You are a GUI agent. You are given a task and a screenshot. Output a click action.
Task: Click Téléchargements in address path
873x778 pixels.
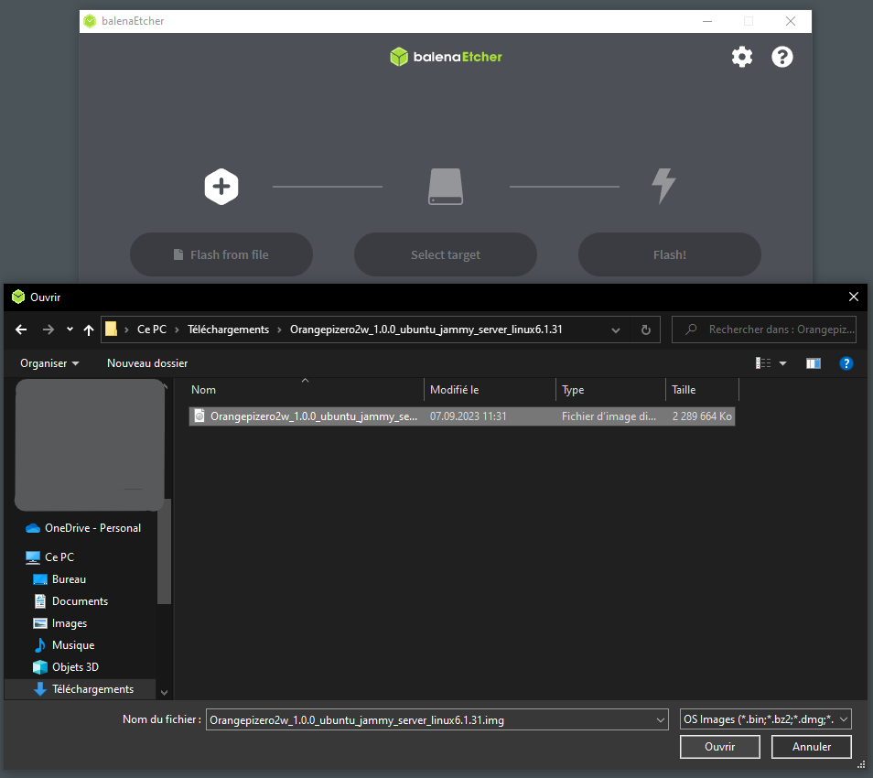pos(228,330)
